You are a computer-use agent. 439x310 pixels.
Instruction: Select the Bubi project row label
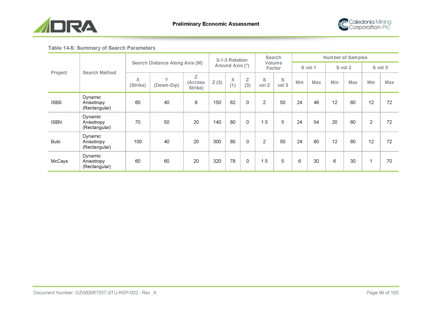click(x=55, y=142)
